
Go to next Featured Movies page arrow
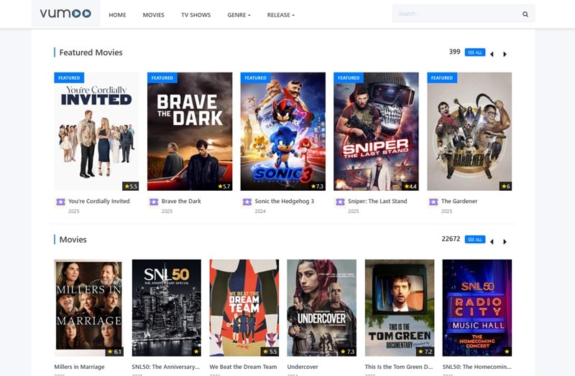coord(505,55)
